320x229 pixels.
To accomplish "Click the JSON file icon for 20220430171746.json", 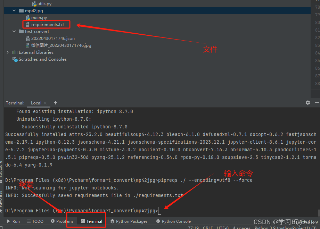I will tap(28, 39).
